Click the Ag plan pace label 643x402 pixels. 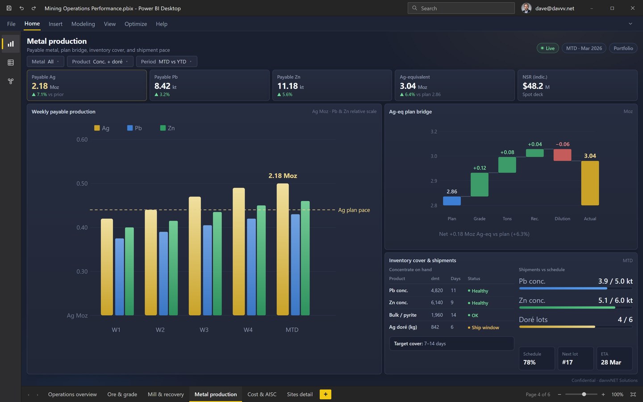click(x=354, y=210)
